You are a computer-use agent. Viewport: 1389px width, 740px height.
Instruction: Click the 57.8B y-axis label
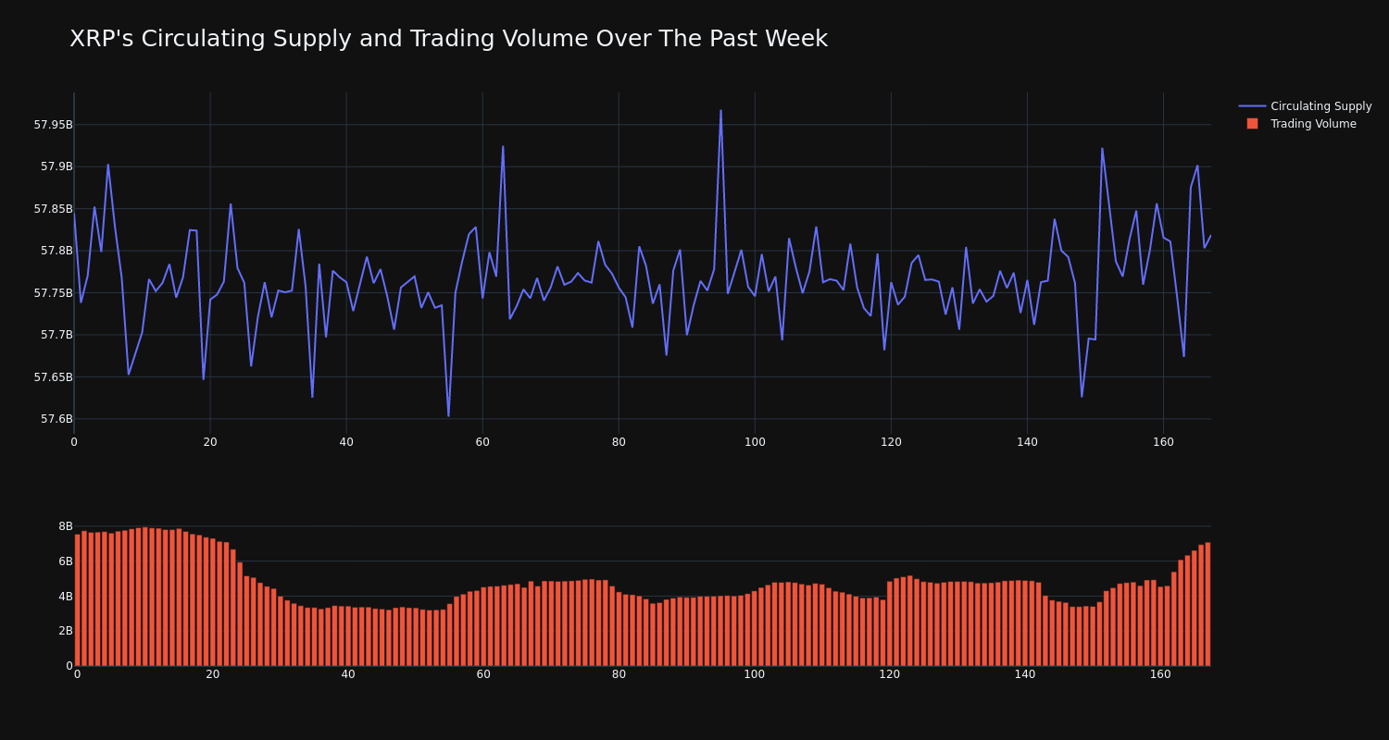tap(56, 251)
